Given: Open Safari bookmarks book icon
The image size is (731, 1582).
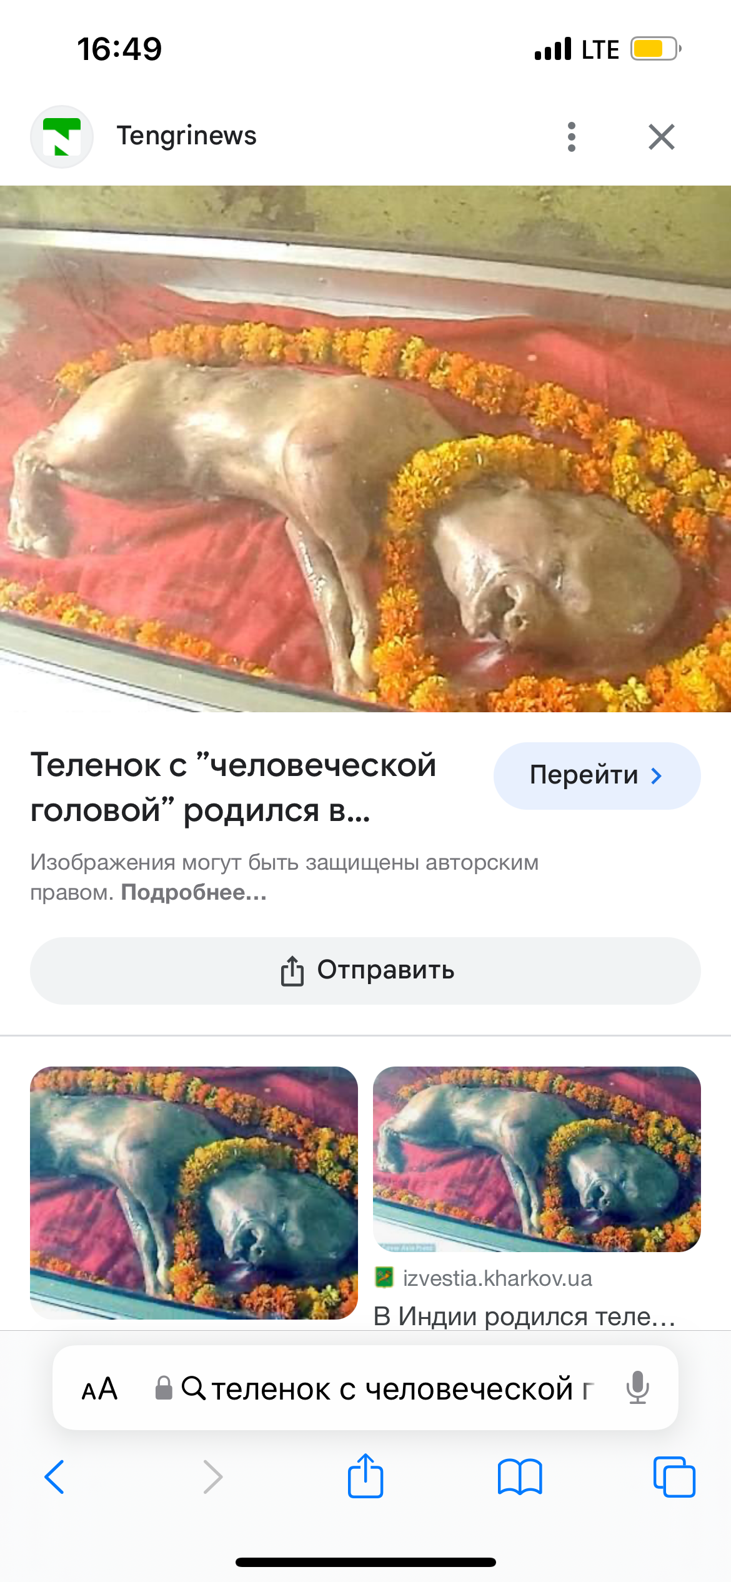Looking at the screenshot, I should click(520, 1477).
